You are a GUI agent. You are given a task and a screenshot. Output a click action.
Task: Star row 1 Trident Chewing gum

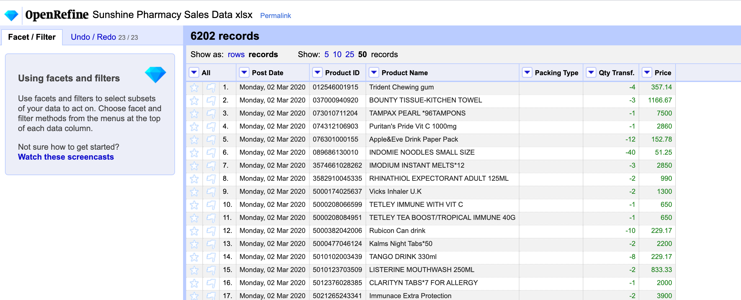[194, 88]
